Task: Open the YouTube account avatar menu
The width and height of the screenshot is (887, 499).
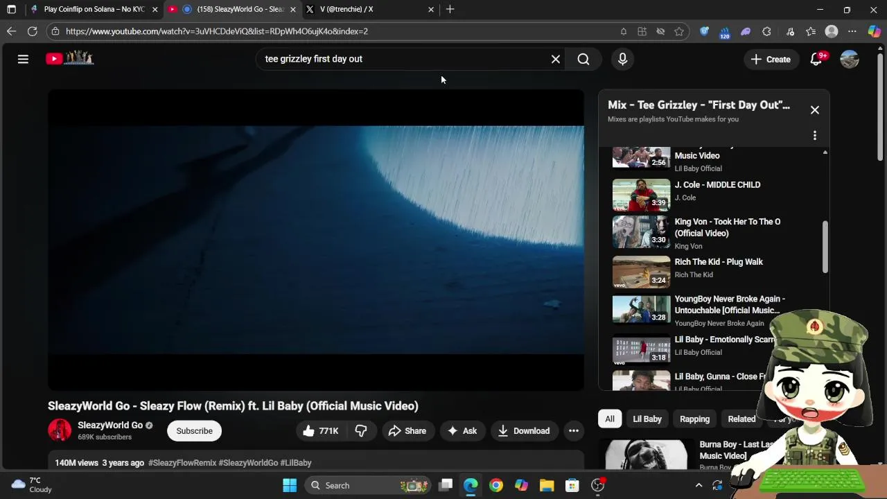Action: coord(850,59)
